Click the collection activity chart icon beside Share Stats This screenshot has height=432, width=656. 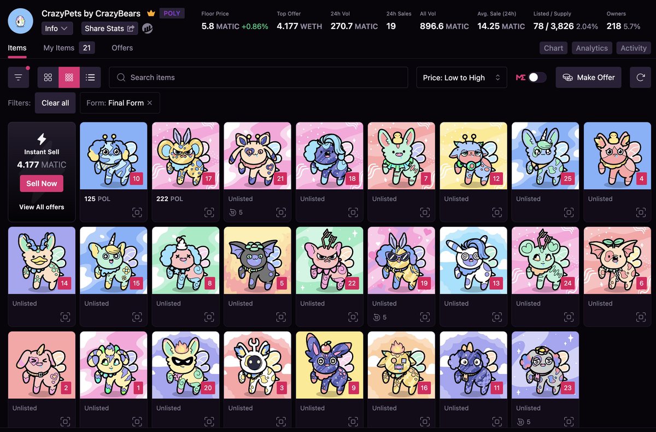point(147,28)
